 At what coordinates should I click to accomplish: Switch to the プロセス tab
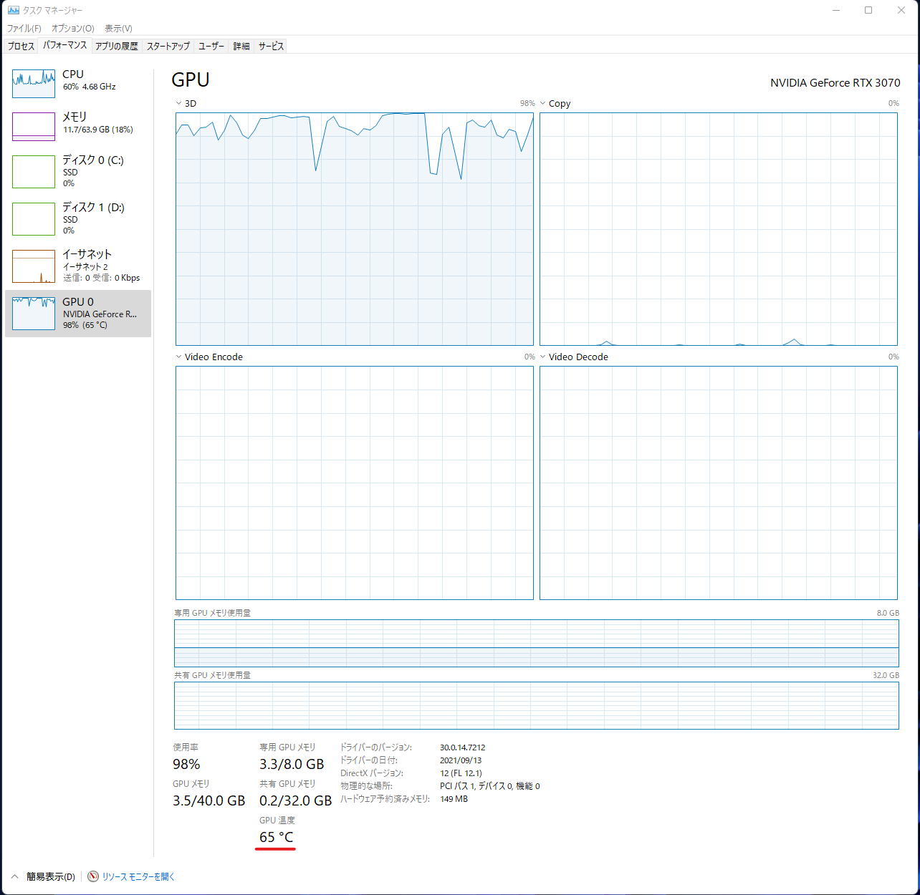pos(21,46)
